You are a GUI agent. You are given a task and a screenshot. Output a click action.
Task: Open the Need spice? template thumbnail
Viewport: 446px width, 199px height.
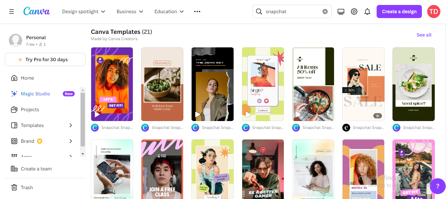(x=414, y=84)
